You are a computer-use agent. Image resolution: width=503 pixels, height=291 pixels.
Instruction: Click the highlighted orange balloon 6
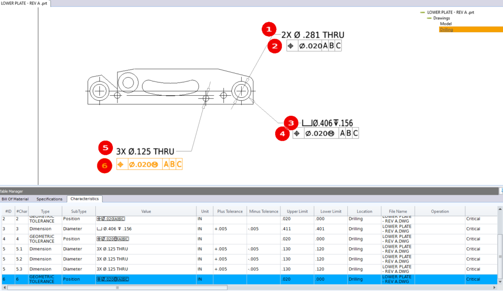pos(104,166)
